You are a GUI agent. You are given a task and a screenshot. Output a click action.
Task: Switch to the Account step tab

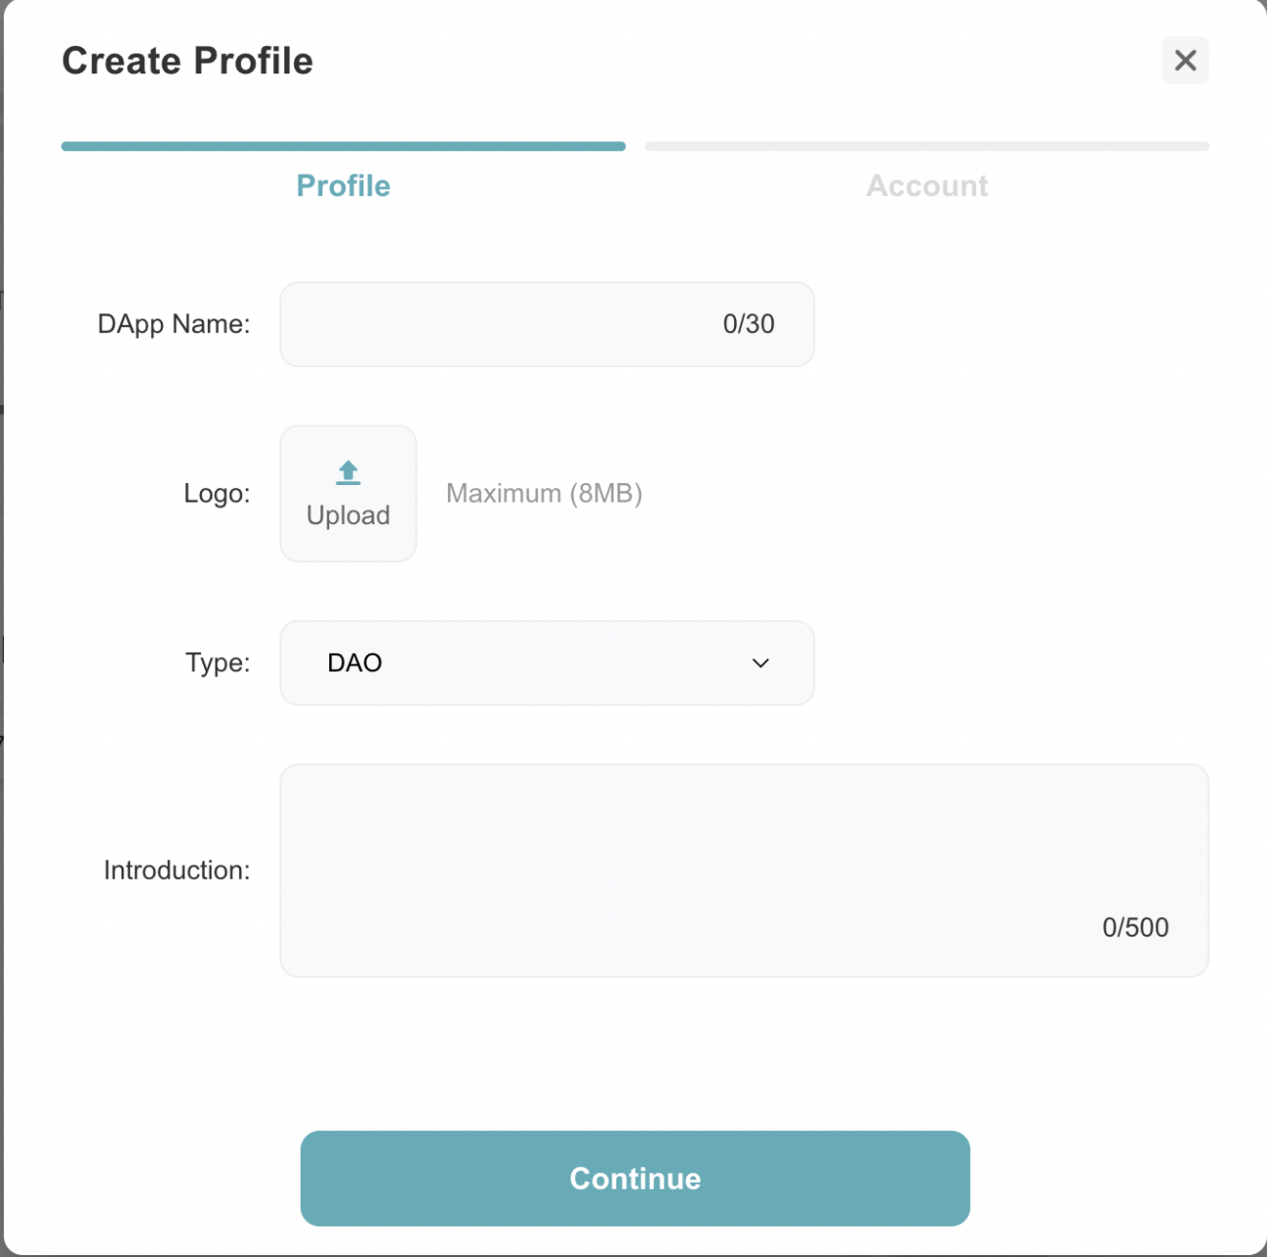tap(926, 186)
